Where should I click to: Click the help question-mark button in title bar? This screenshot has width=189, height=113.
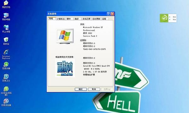pyautogui.click(x=108, y=14)
